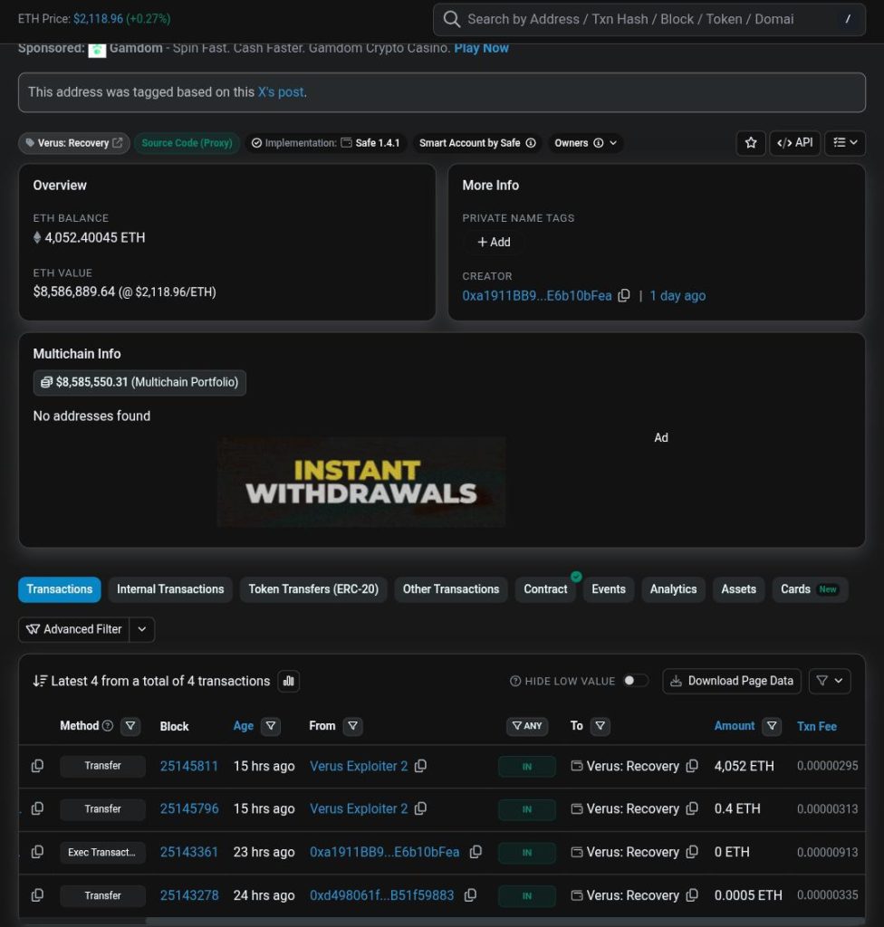Screen dimensions: 884x927
Task: Open the Assets tab
Action: (x=738, y=589)
